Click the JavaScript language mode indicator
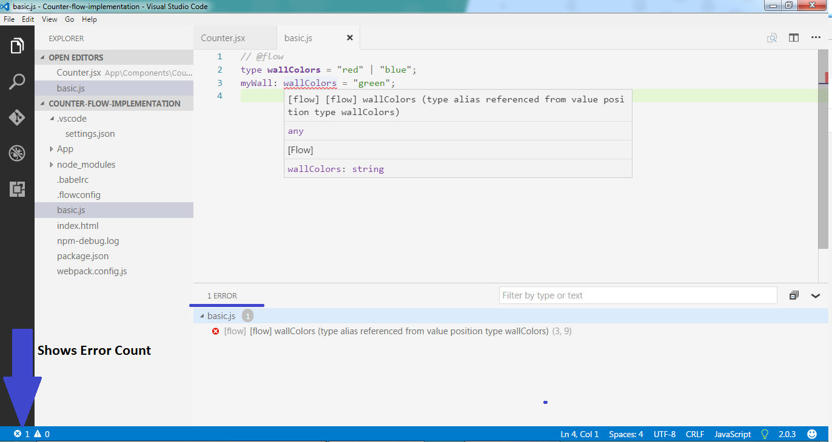832x442 pixels. 731,434
